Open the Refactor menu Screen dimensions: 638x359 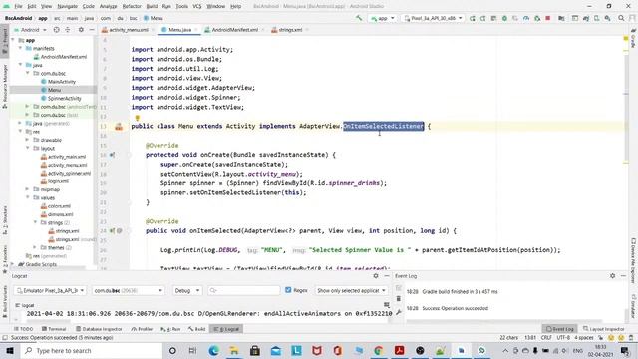pyautogui.click(x=132, y=6)
